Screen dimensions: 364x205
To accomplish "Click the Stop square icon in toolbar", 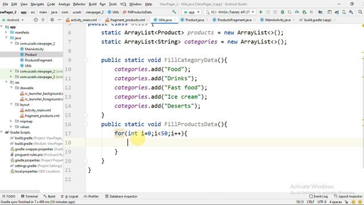I will click(311, 12).
